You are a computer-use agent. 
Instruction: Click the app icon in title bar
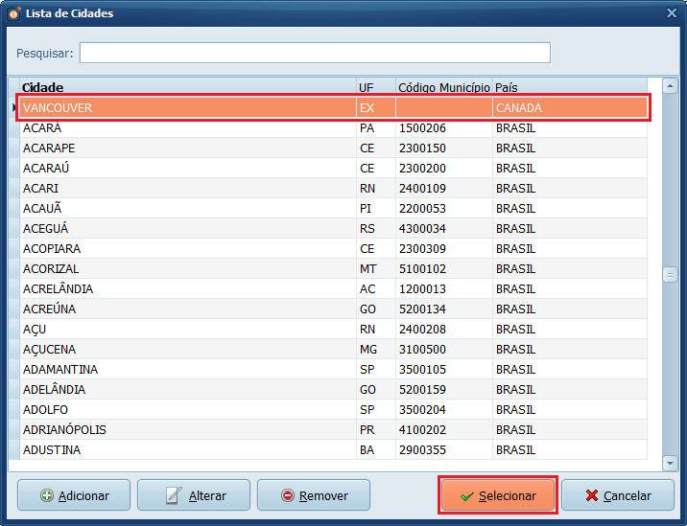coord(13,13)
